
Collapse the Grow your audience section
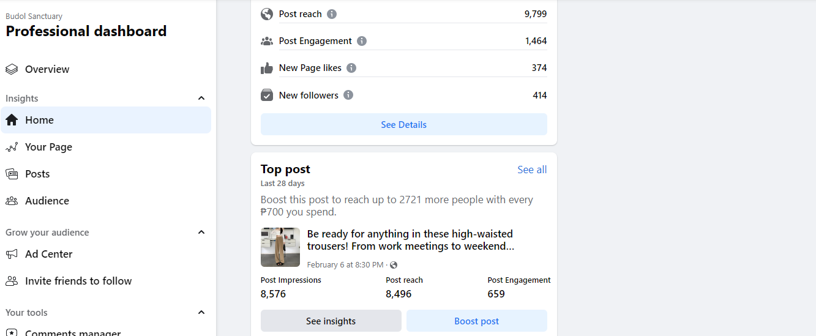(201, 233)
